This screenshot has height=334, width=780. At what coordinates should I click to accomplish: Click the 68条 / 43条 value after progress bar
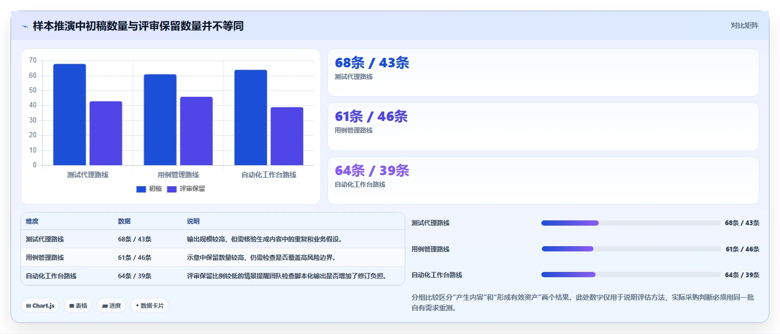coord(742,223)
